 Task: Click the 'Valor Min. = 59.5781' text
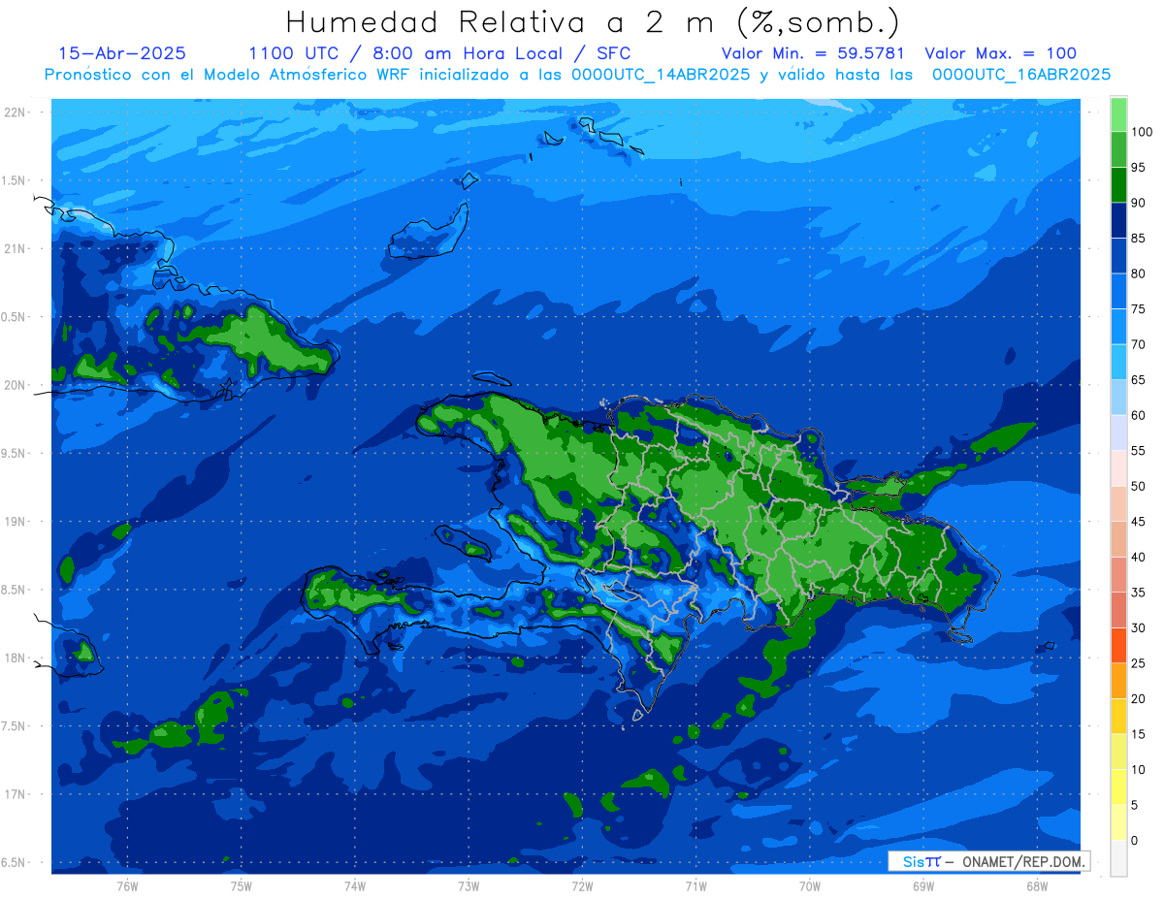click(x=813, y=54)
